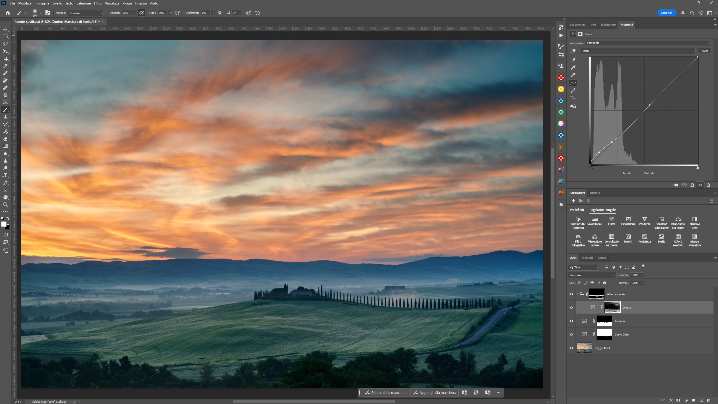Switch to the Librerie tab
This screenshot has height=404, width=718.
[x=595, y=193]
